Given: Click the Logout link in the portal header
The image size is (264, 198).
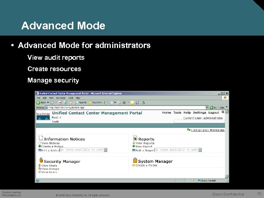Looking at the screenshot, I should pyautogui.click(x=214, y=113).
